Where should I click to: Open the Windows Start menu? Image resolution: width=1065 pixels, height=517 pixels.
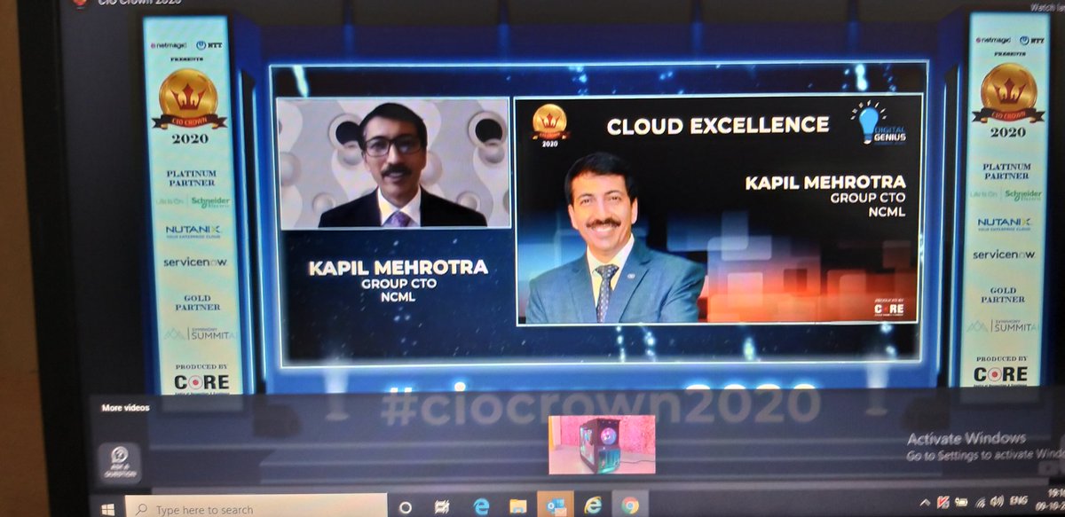(108, 510)
